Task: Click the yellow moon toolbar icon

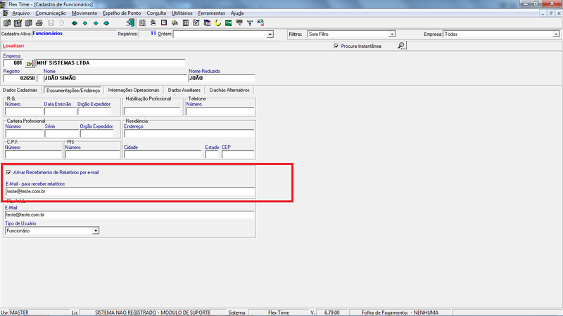Action: pyautogui.click(x=217, y=23)
